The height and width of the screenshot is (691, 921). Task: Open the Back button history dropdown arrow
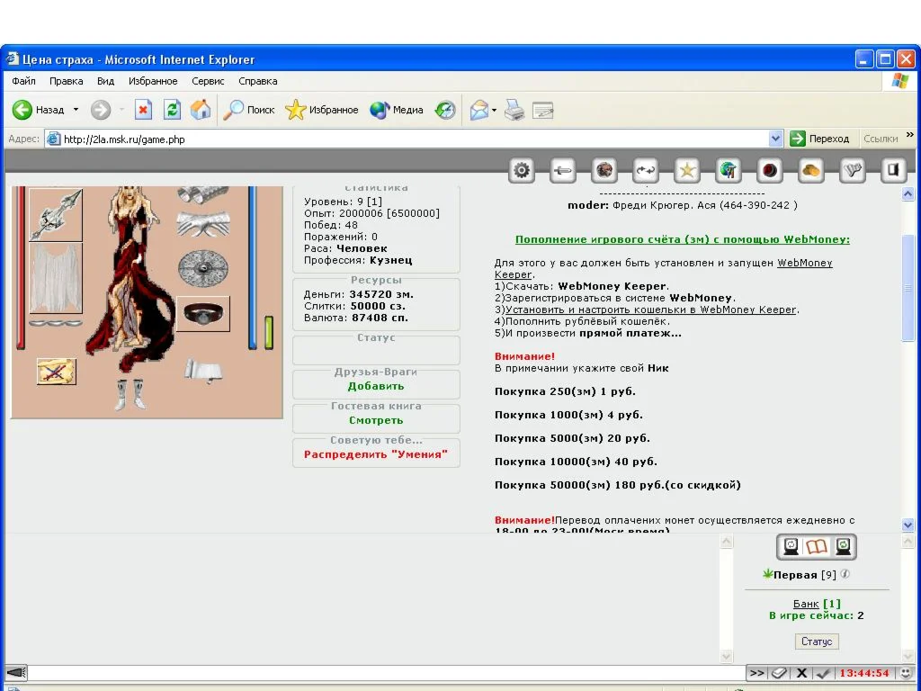[76, 110]
